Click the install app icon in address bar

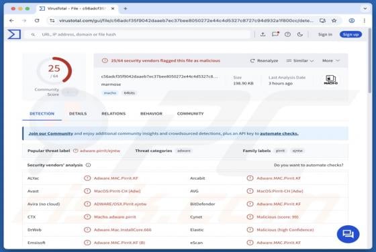pos(322,21)
